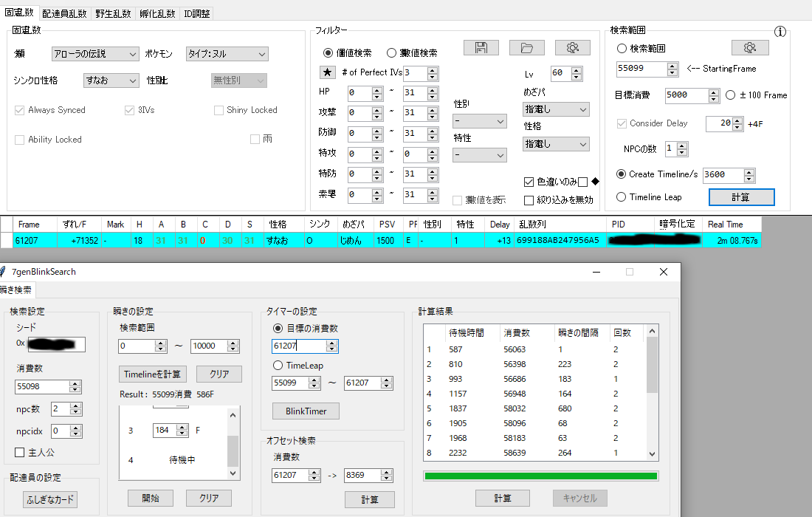
Task: Open the タイプ:ヌル Pokémon dropdown
Action: click(227, 54)
